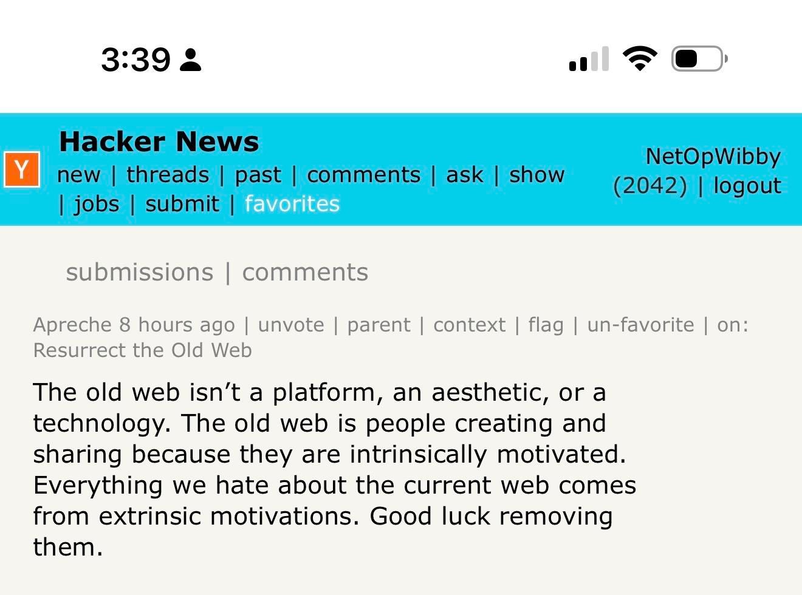Viewport: 802px width, 595px height.
Task: Unvote this comment
Action: click(292, 325)
